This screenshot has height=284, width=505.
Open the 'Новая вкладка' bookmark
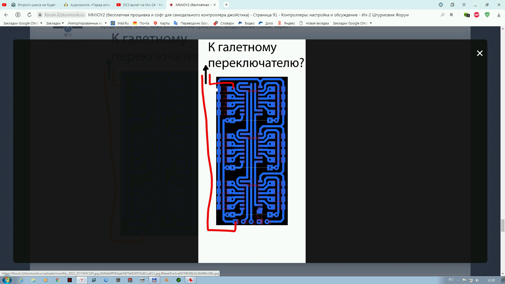[x=314, y=23]
